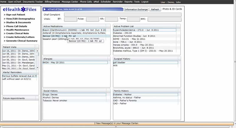Viewport: 236px width, 128px height.
Task: Click the Family History header corner button
Action: 179,91
